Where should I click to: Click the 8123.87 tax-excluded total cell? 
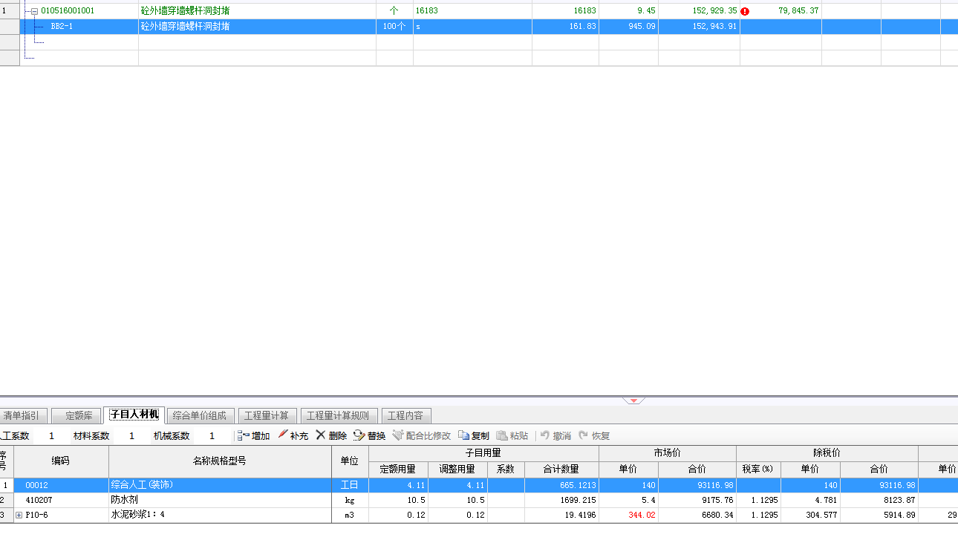coord(879,500)
